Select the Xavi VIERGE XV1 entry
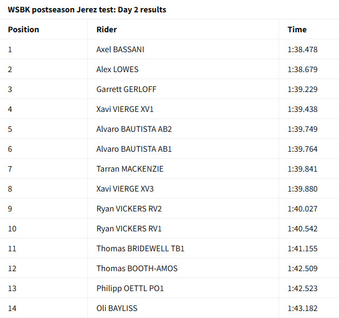 pos(125,109)
